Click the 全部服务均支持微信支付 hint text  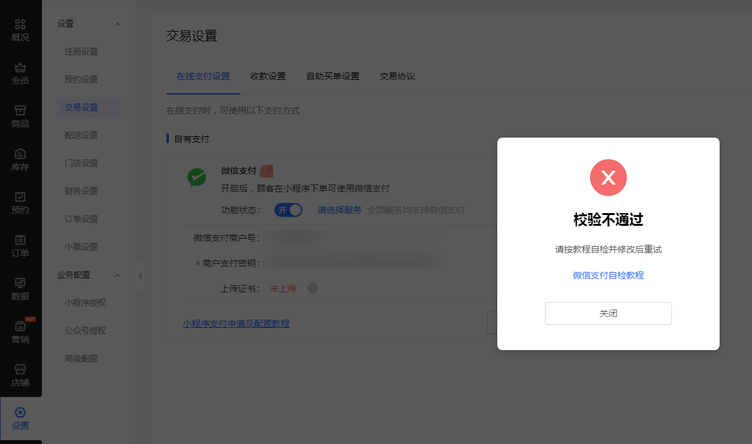[416, 210]
